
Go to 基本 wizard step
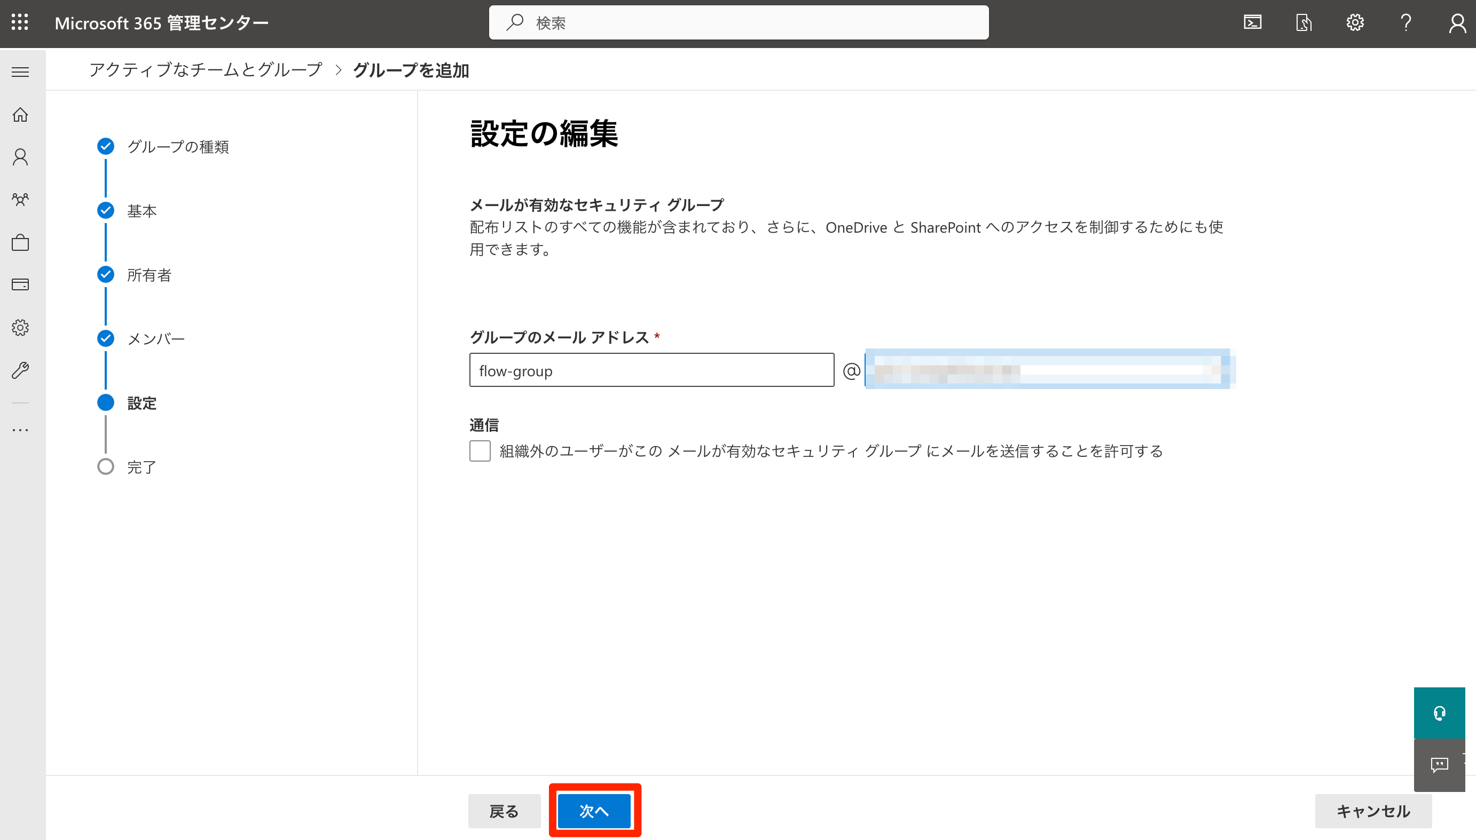click(127, 211)
